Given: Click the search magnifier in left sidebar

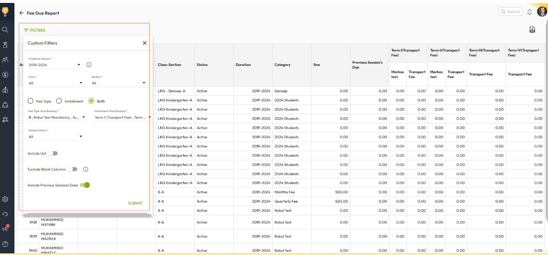Looking at the screenshot, I should tap(5, 30).
